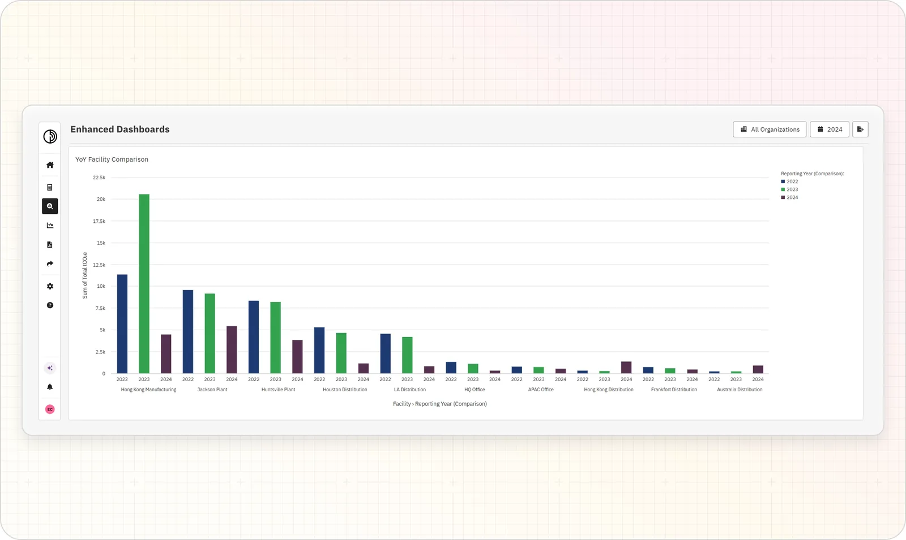Click Huntsville Plant 2023 bar
The width and height of the screenshot is (906, 540).
pos(275,338)
